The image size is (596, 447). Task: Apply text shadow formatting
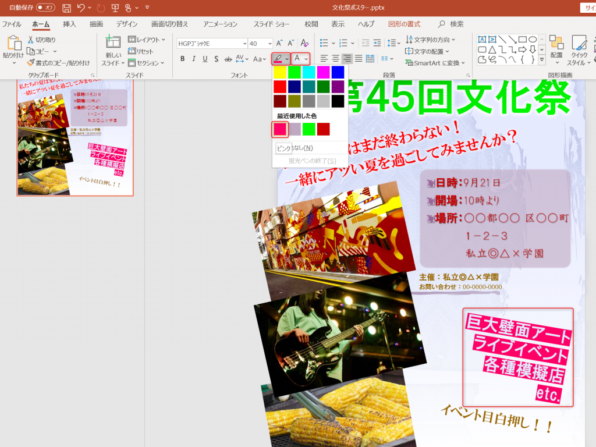[217, 58]
